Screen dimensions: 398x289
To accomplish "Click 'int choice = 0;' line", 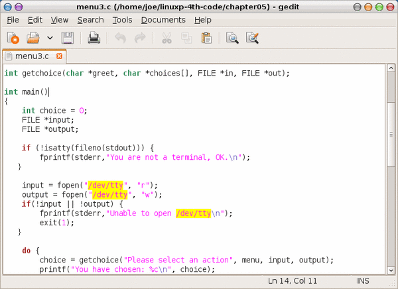I will [54, 111].
